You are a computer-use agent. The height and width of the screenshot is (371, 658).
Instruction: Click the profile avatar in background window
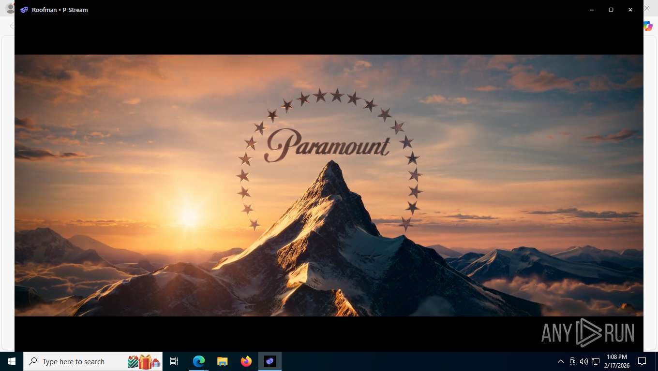[x=9, y=9]
